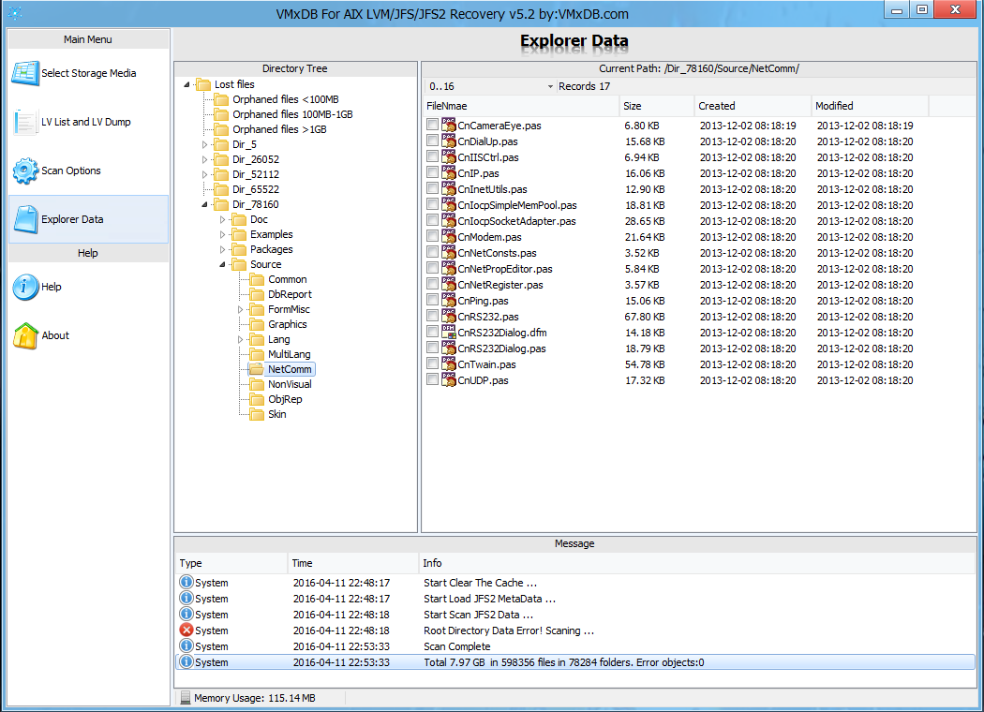Sort by the Modified column header
The image size is (984, 712).
coord(870,106)
